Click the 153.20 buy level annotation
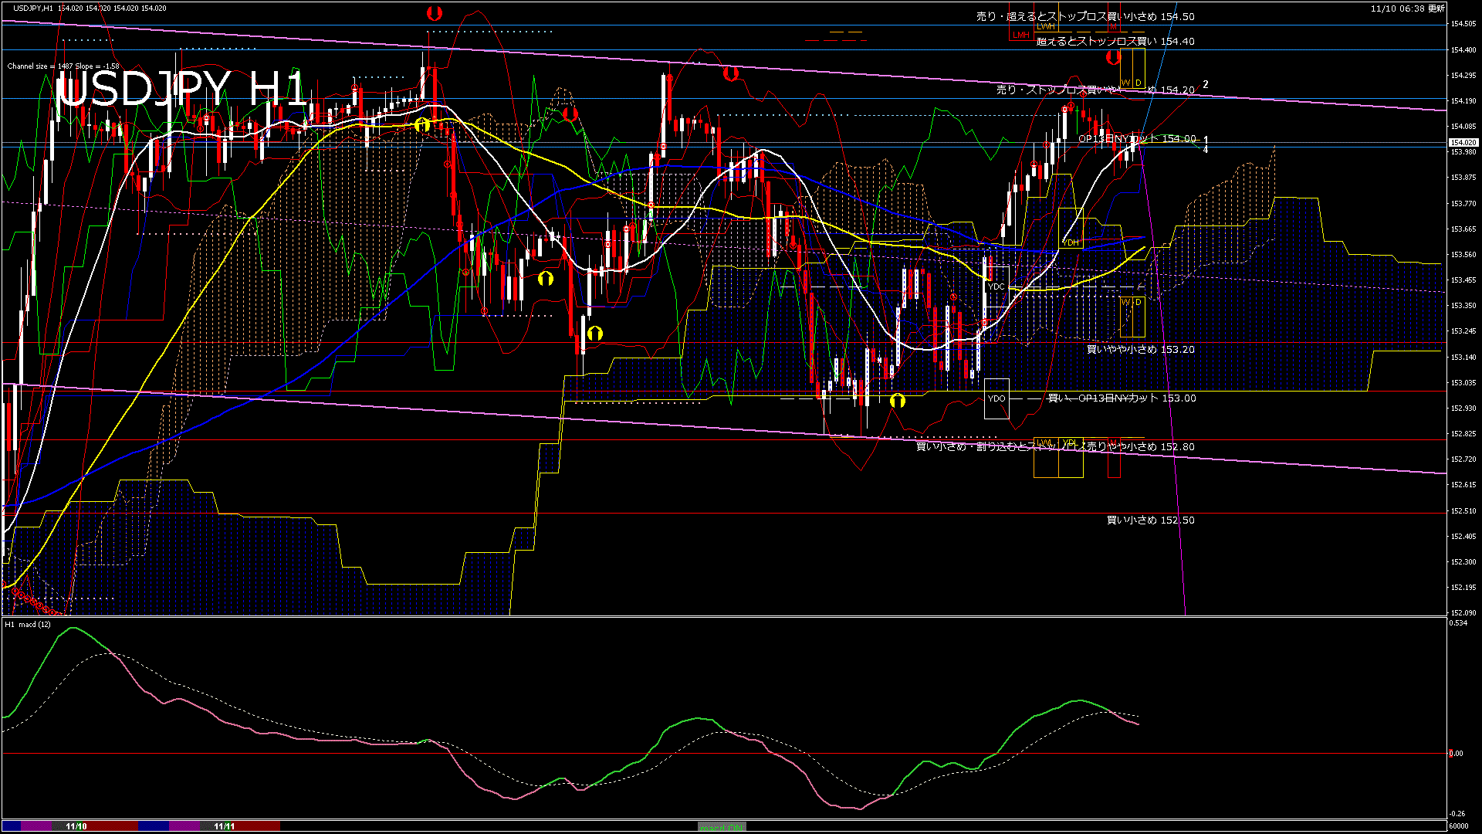 (1140, 350)
